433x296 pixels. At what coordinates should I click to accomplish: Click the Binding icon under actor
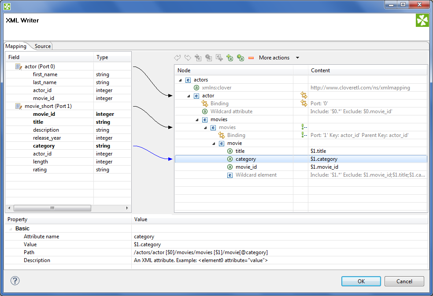[x=205, y=104]
